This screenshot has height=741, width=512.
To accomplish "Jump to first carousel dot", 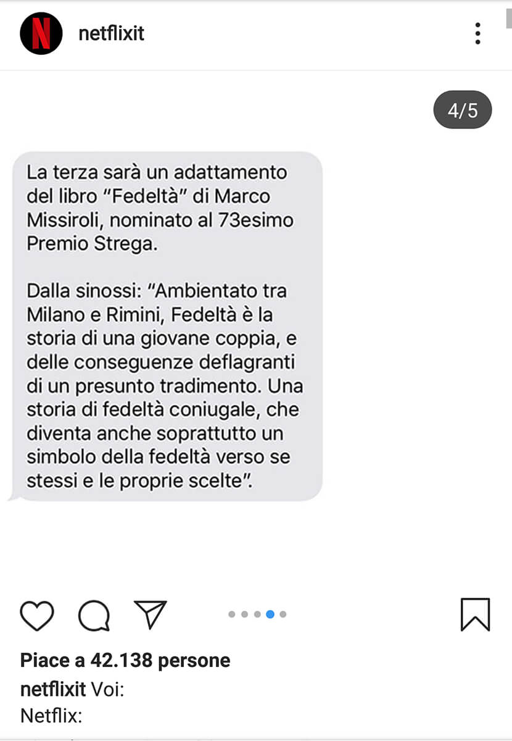I will click(232, 614).
